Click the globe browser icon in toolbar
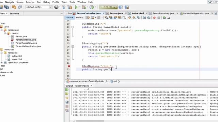The height and width of the screenshot is (122, 218). 56,7
